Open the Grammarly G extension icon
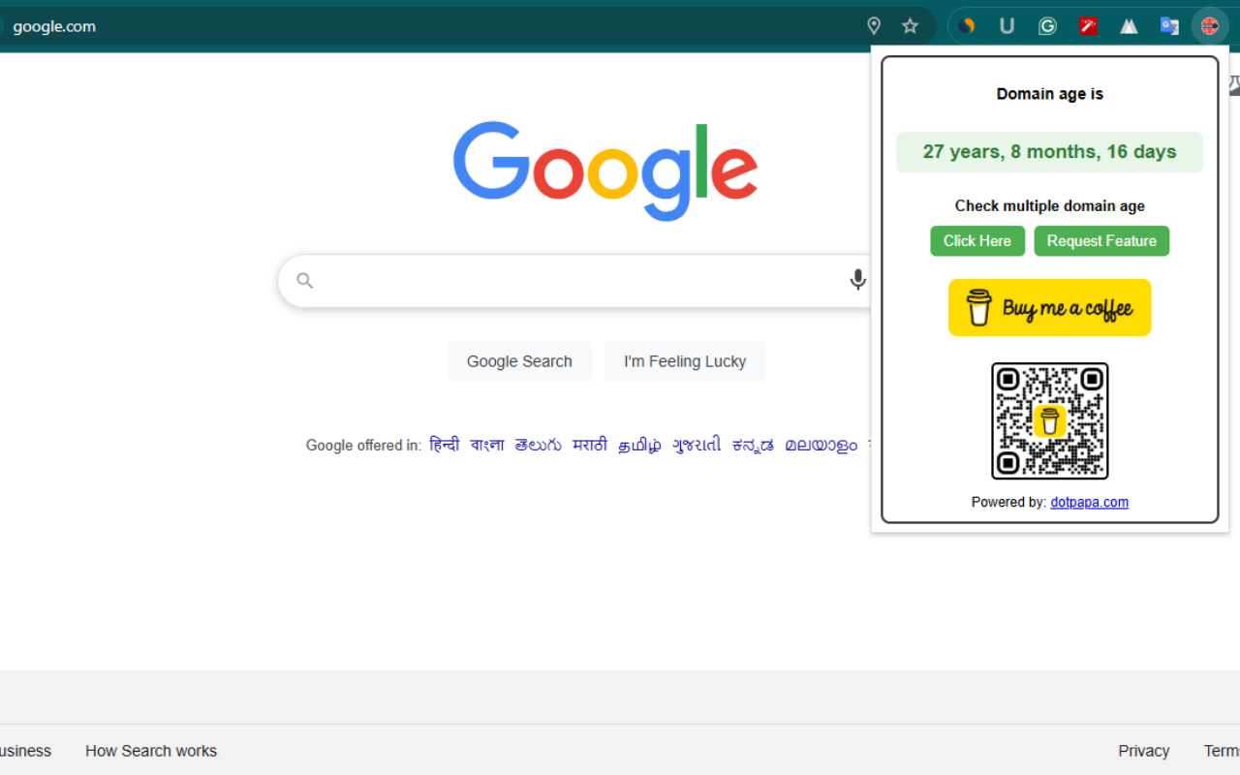 click(x=1047, y=26)
